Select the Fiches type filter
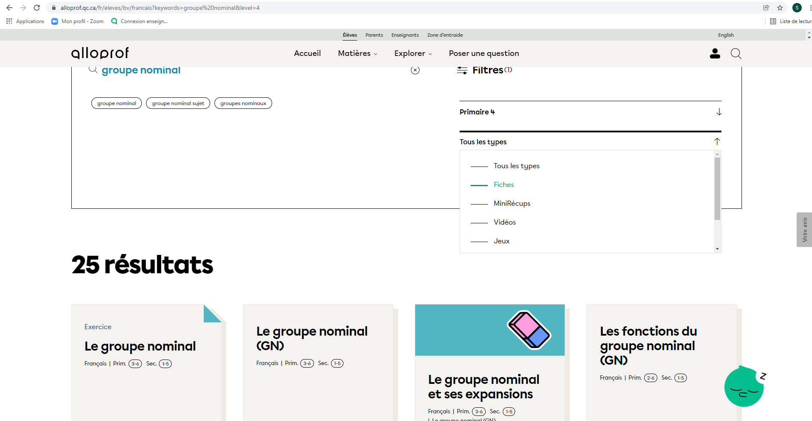Screen dimensions: 812x421 503,185
